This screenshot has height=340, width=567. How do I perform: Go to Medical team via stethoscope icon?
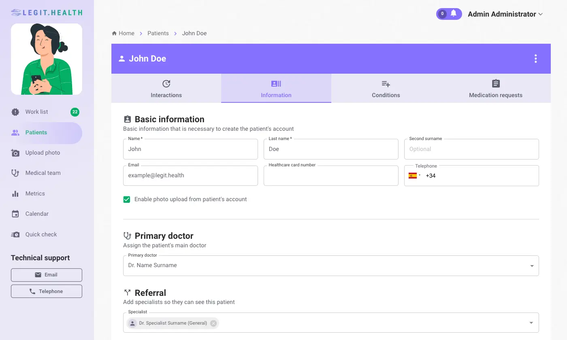15,173
